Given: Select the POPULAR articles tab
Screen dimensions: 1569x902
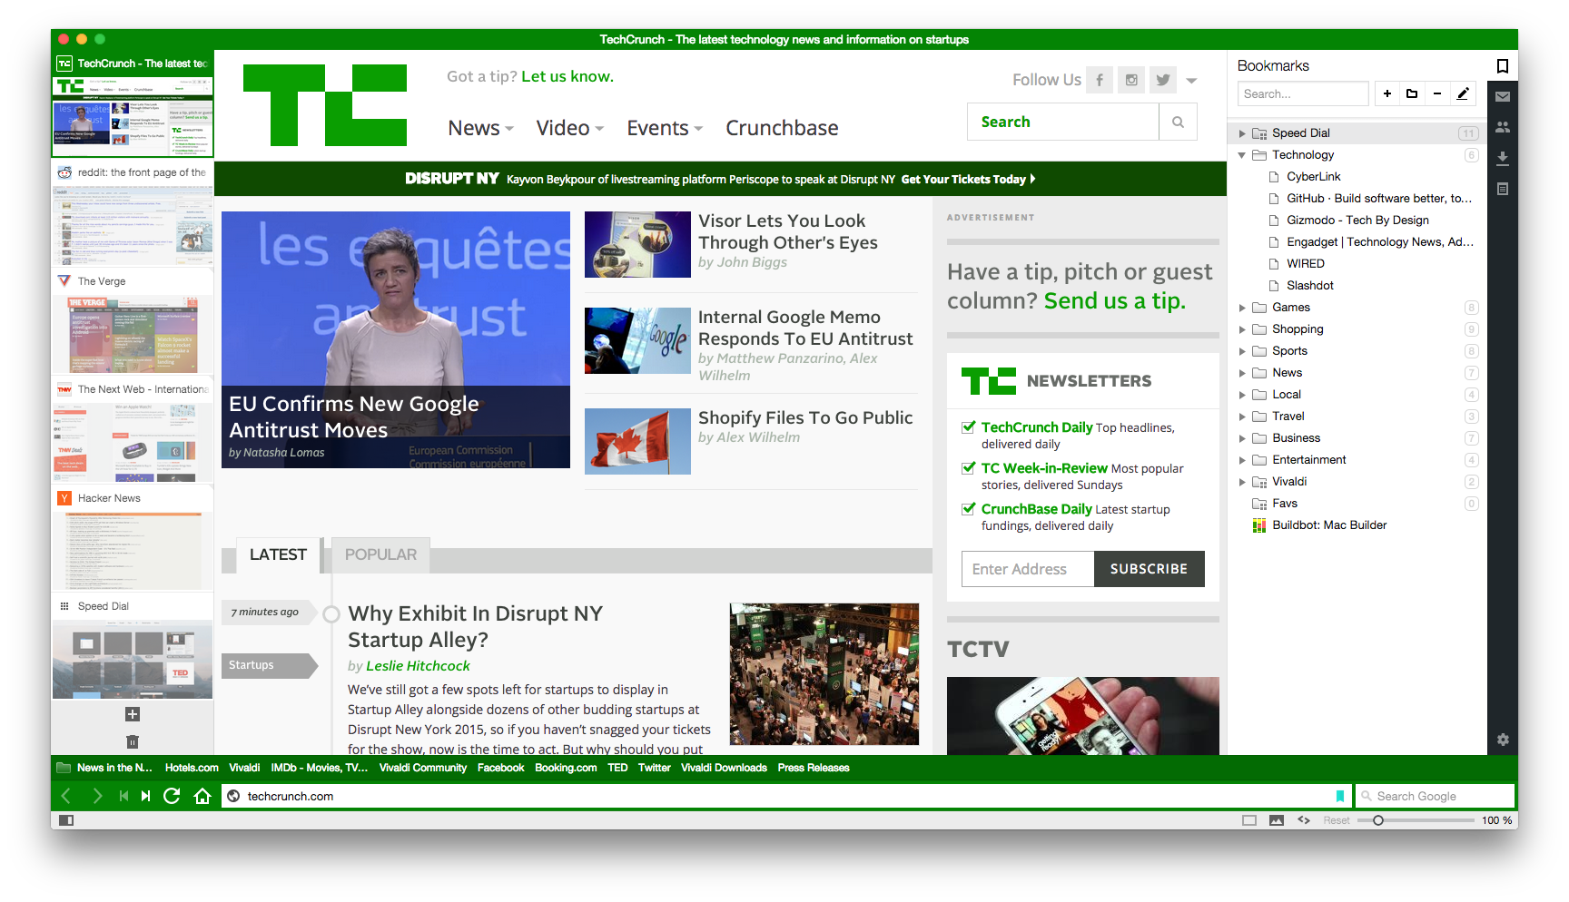Looking at the screenshot, I should [x=380, y=554].
